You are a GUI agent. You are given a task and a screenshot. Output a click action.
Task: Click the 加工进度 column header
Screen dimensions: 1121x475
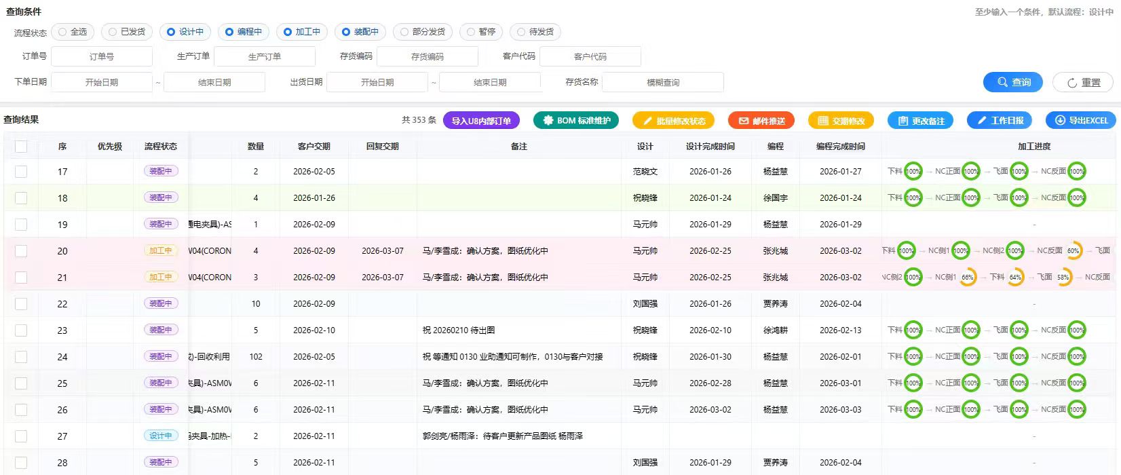(x=1033, y=147)
